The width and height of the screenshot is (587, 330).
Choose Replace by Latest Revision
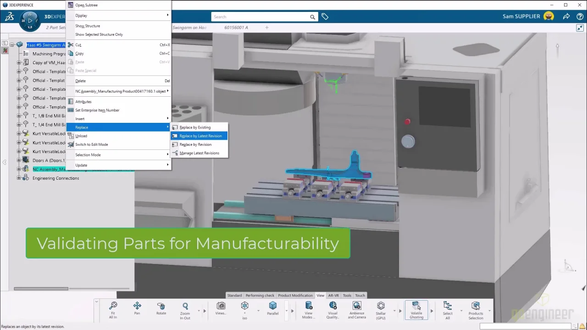(200, 136)
